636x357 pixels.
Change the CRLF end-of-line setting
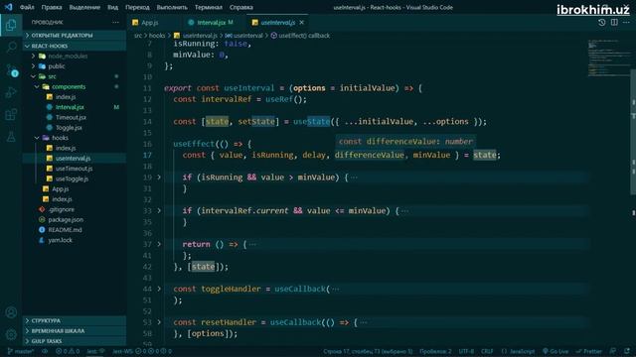pyautogui.click(x=487, y=351)
